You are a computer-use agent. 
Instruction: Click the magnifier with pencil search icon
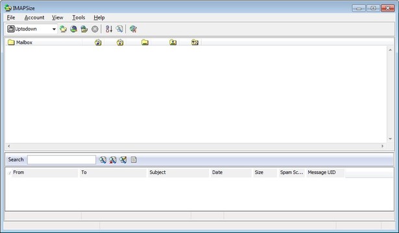(123, 160)
